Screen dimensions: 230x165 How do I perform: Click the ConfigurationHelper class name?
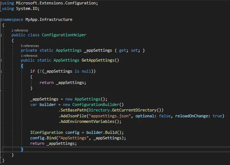pyautogui.click(x=64, y=35)
